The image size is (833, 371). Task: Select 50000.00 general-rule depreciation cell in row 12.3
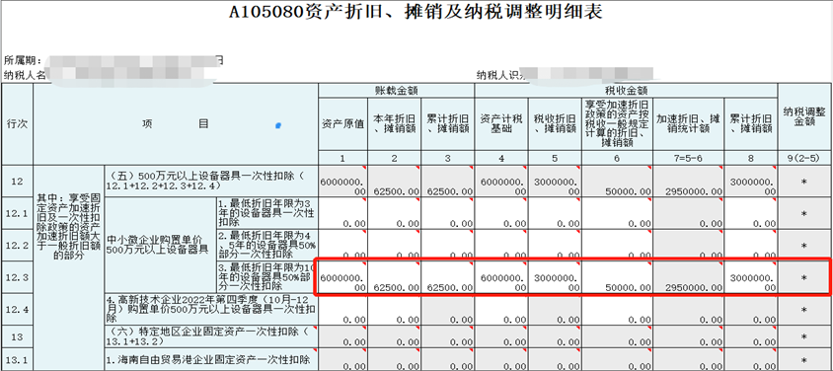(617, 277)
